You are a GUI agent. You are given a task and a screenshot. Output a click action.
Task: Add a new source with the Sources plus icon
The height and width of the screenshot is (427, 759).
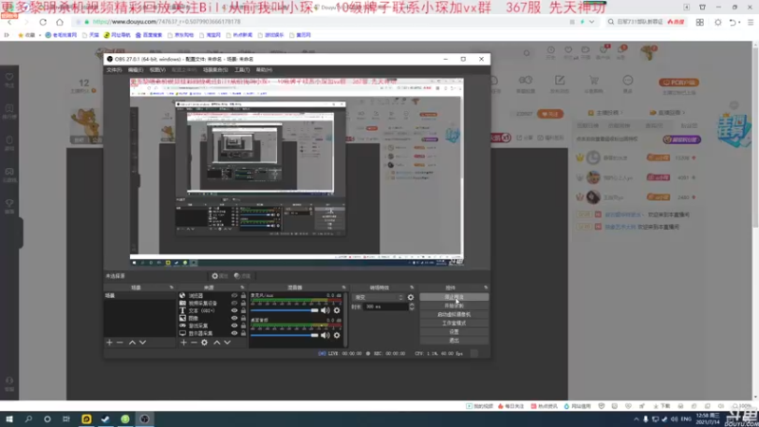point(183,343)
